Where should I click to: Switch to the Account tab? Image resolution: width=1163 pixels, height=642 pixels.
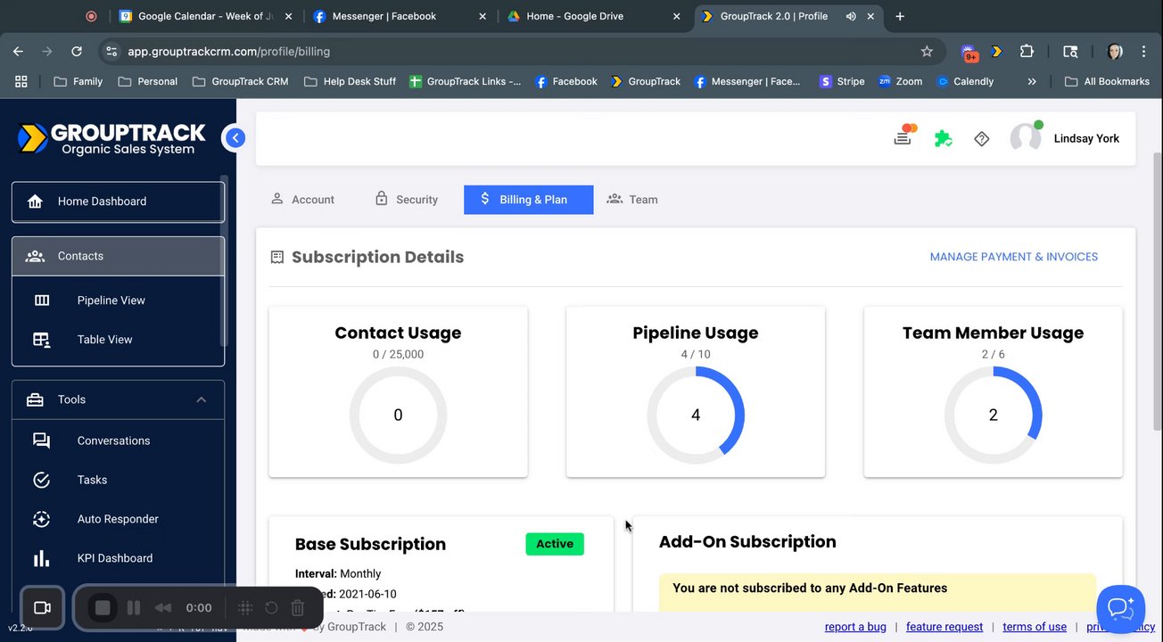302,200
